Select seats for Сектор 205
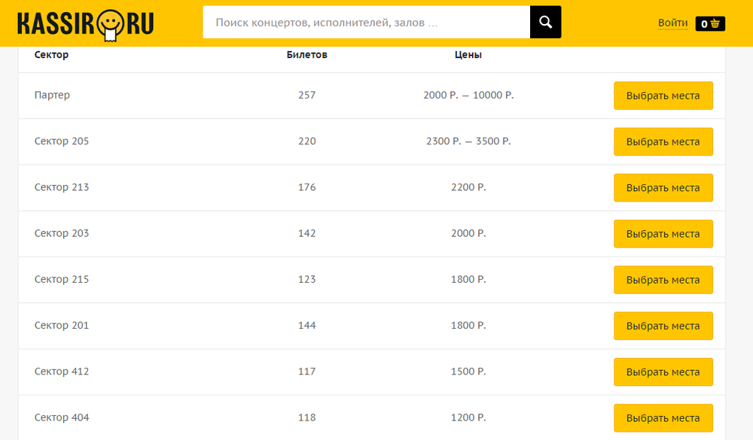 click(663, 141)
